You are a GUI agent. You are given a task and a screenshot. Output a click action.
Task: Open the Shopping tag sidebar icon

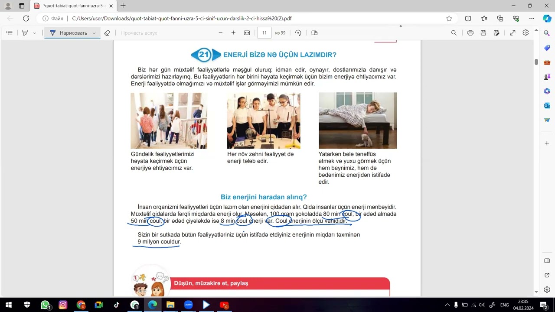tap(547, 48)
